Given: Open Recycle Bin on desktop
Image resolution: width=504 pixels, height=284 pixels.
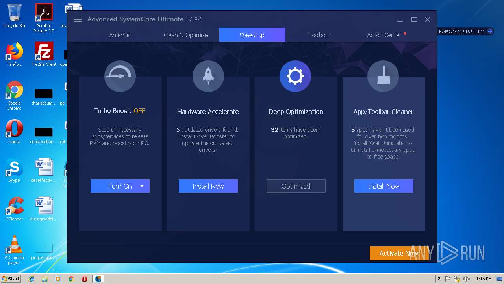Looking at the screenshot, I should 14,16.
